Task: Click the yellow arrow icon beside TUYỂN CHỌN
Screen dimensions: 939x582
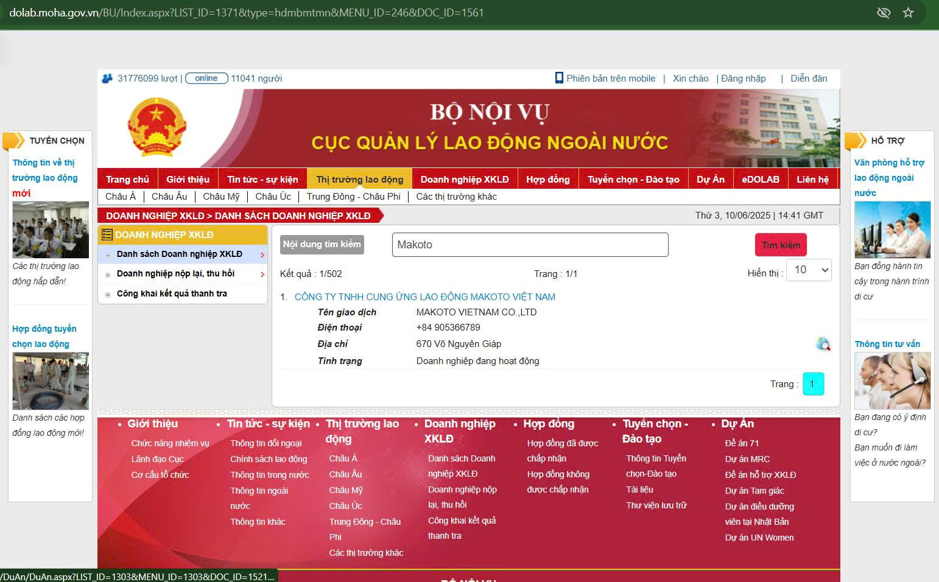Action: pyautogui.click(x=14, y=141)
